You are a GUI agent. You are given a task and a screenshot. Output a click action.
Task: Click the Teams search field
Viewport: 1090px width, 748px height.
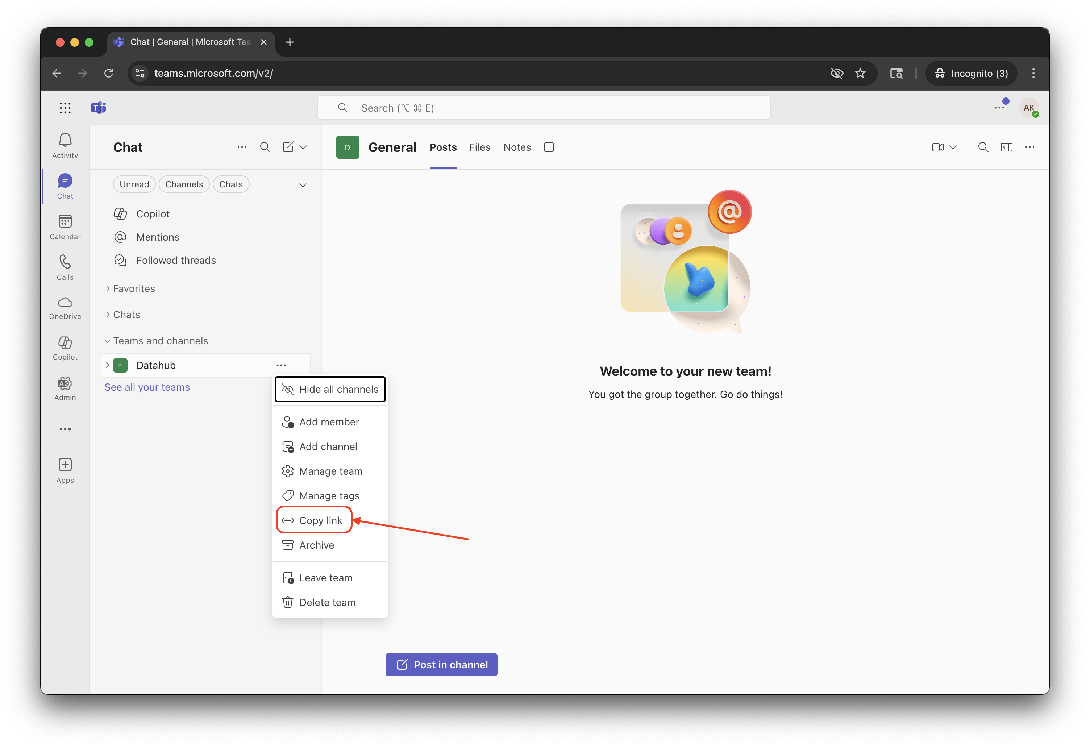pyautogui.click(x=544, y=108)
